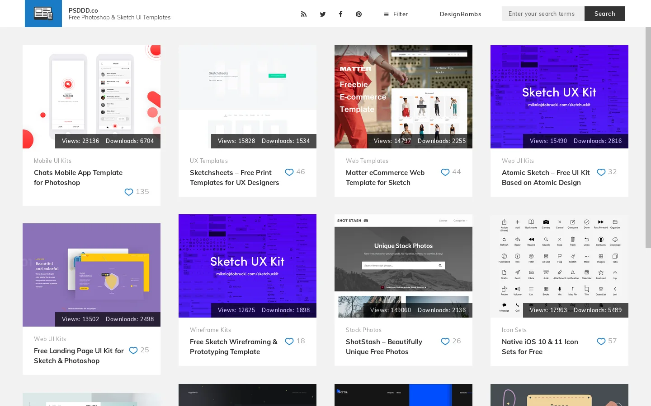
Task: Click Views: 23136 stats on Chats card
Action: pos(80,141)
